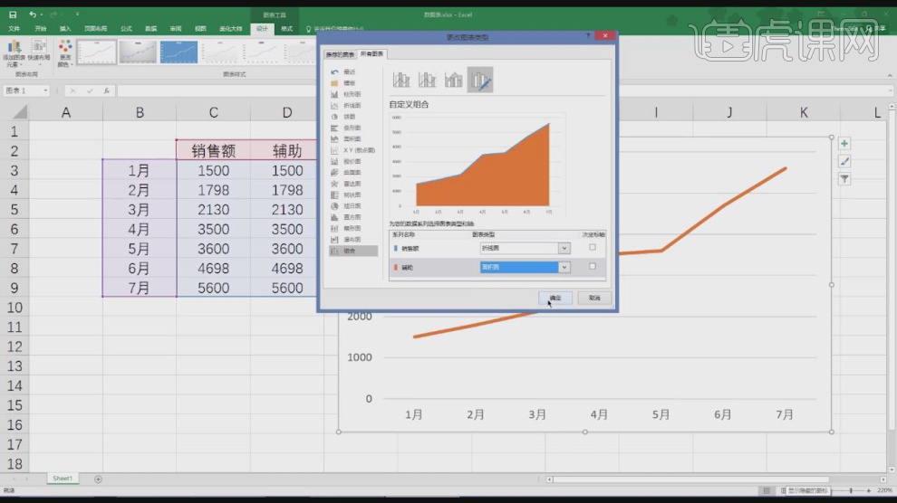Image resolution: width=897 pixels, height=503 pixels.
Task: Select the gray gradient chart style thumbnail
Action: 138,52
